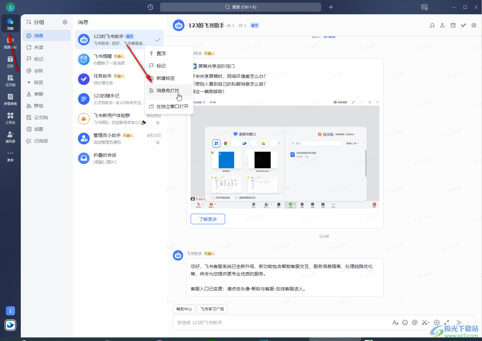Select 消息免打扰 in context menu

pos(169,91)
